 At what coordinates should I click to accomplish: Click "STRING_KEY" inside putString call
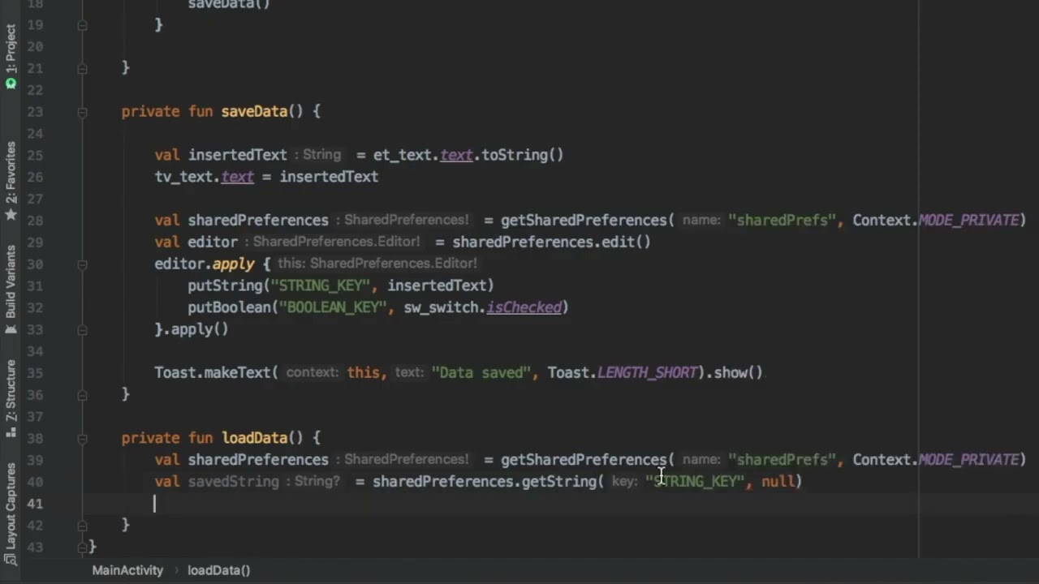(321, 286)
